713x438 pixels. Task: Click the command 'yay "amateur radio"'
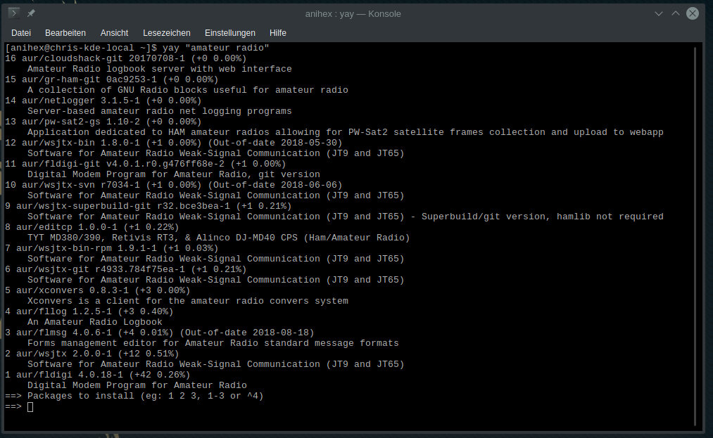click(x=216, y=48)
